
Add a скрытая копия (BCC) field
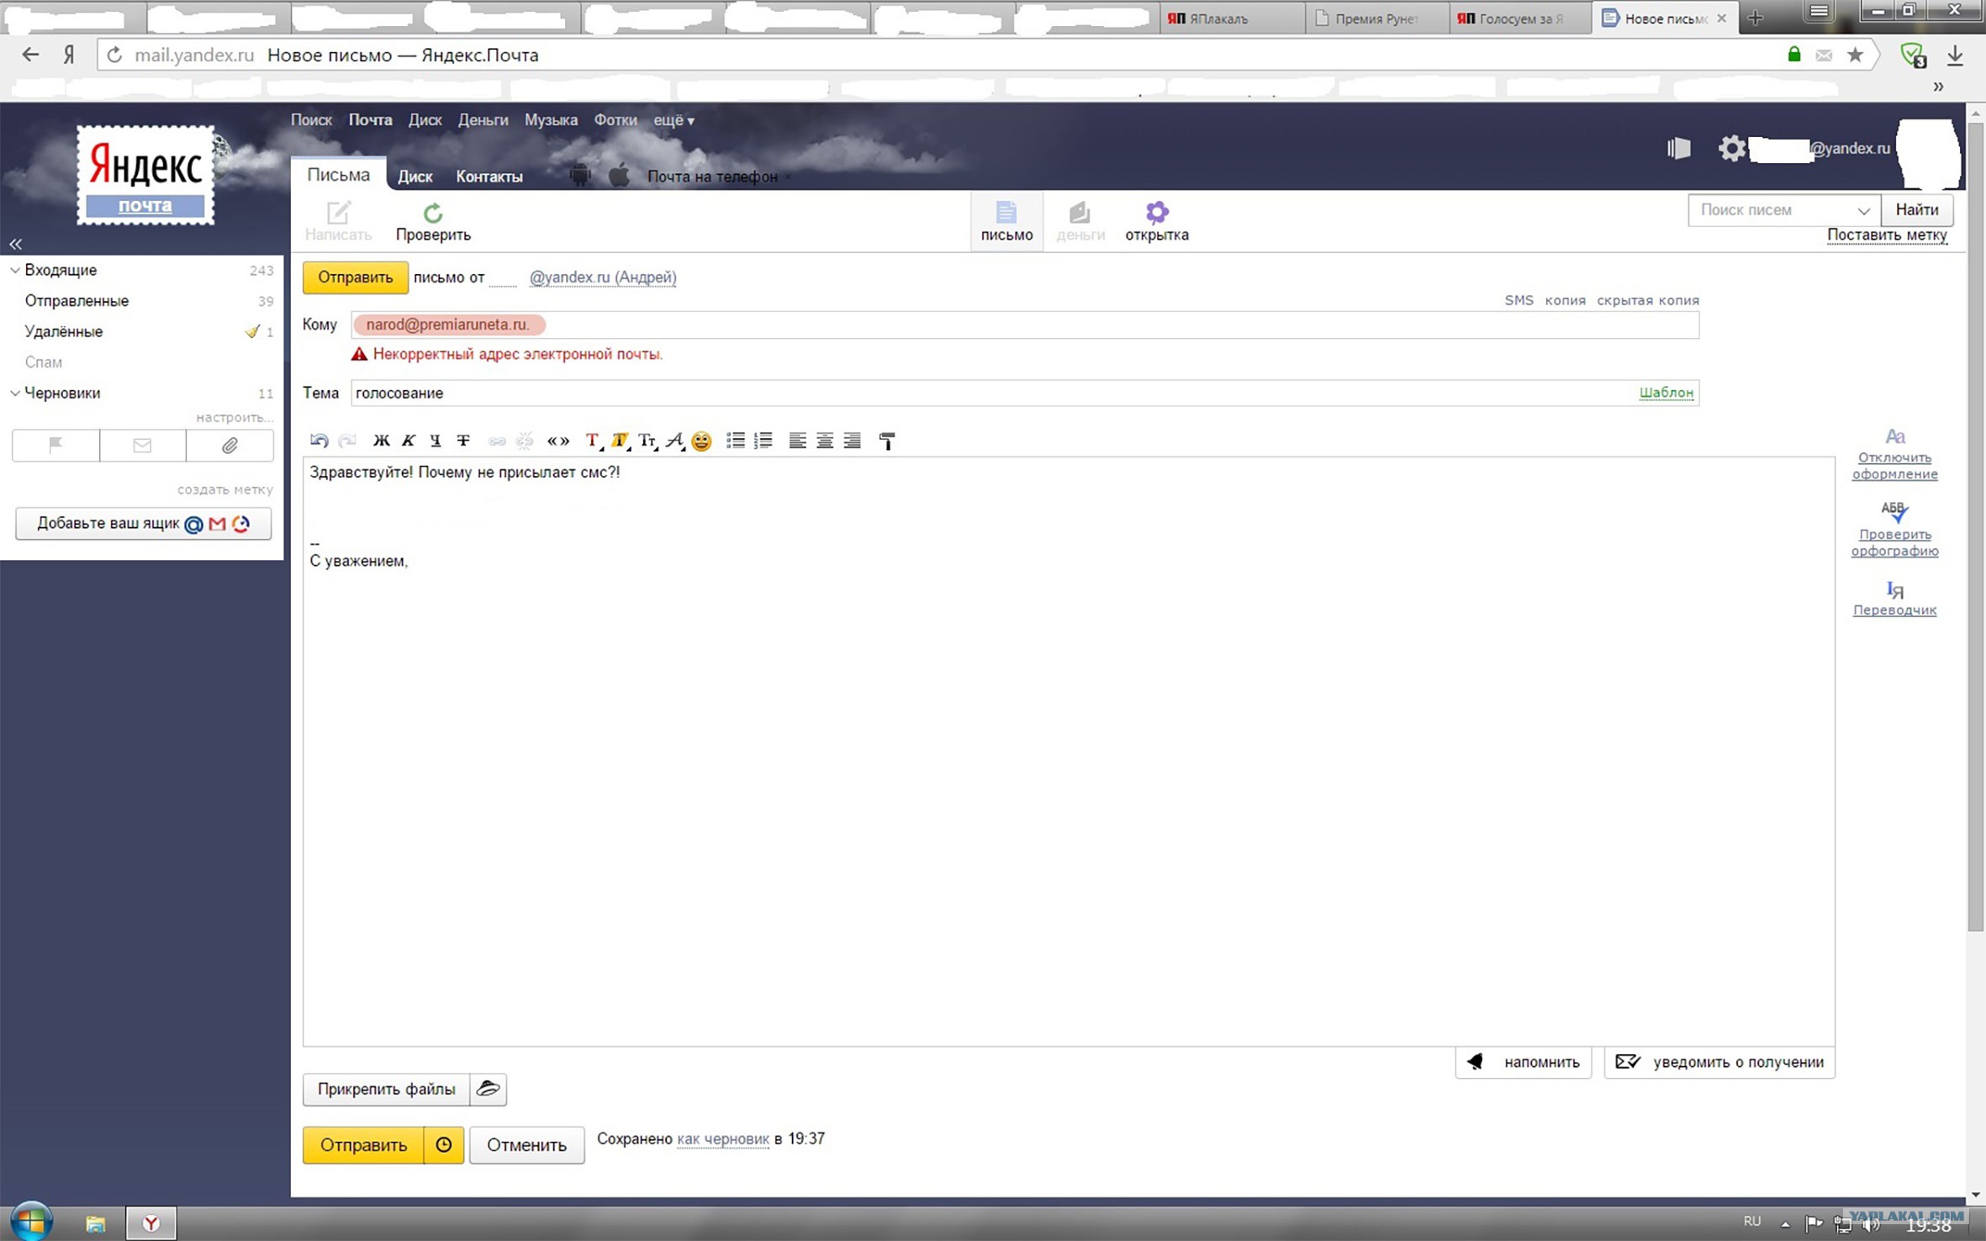tap(1647, 300)
